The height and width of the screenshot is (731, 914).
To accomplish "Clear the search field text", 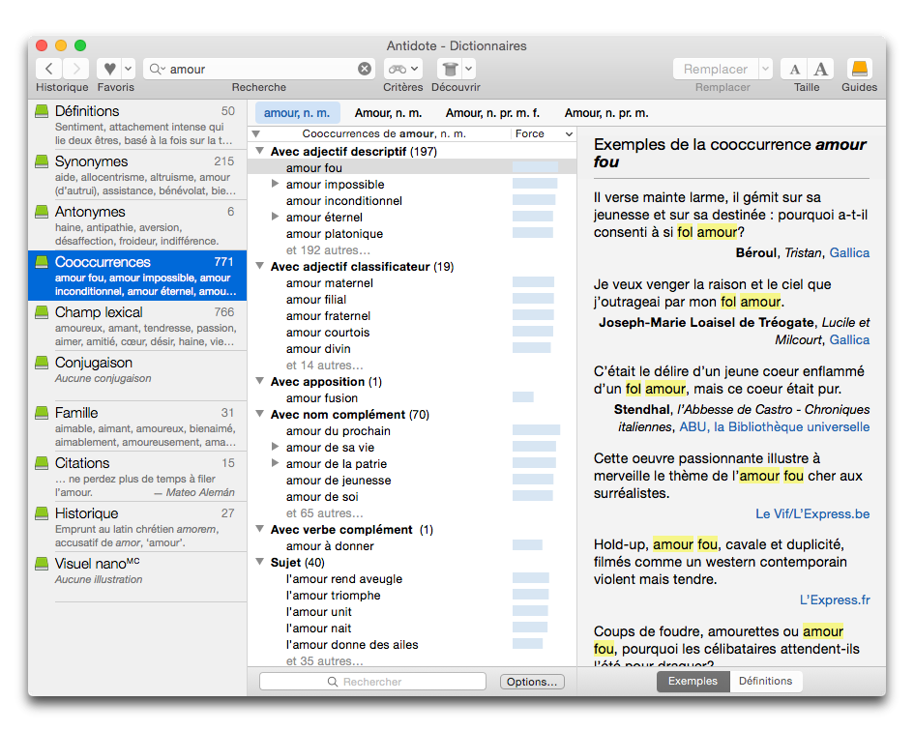I will pyautogui.click(x=365, y=69).
